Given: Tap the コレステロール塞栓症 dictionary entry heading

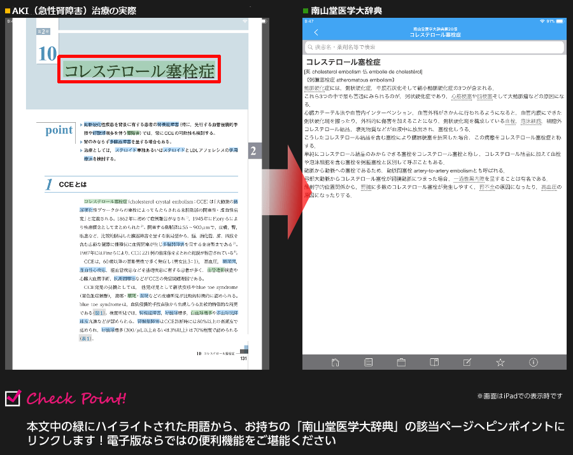Looking at the screenshot, I should click(x=343, y=62).
